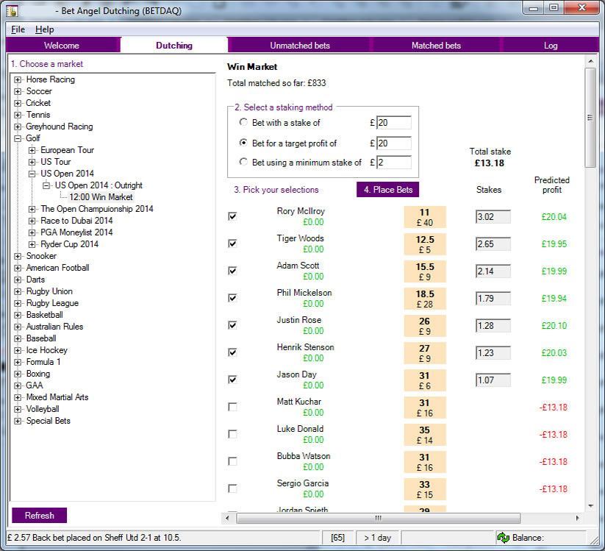605x551 pixels.
Task: Collapse the Golf tree node
Action: (18, 138)
